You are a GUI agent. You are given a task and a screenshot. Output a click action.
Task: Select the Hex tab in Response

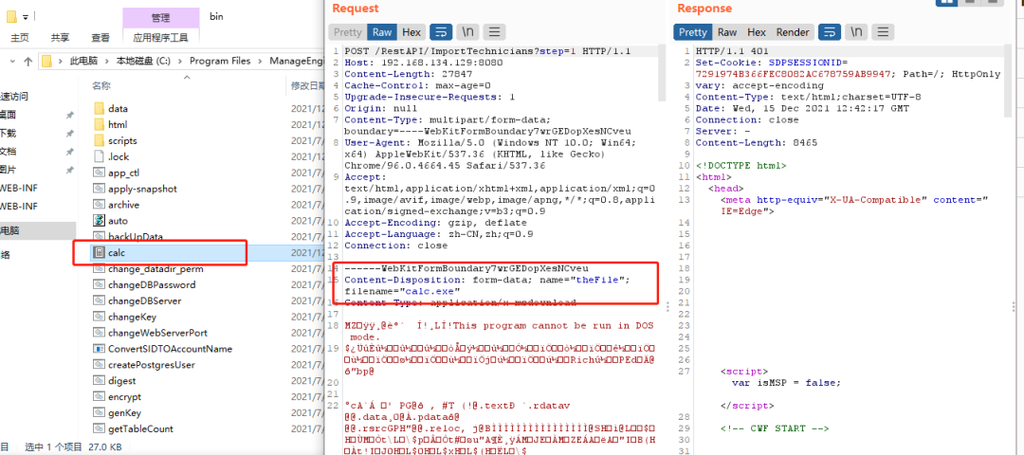click(757, 32)
